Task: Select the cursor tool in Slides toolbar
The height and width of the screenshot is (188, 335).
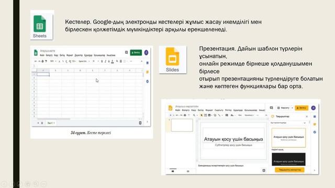Action: click(x=201, y=115)
